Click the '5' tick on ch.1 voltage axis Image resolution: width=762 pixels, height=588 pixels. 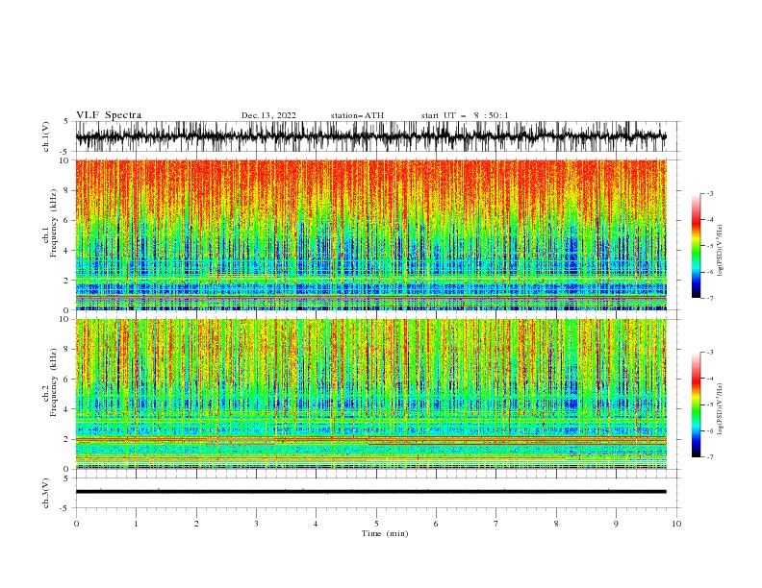click(x=67, y=122)
